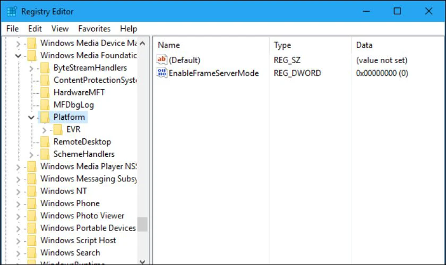
Task: Click the Windows Search folder icon
Action: (x=32, y=252)
